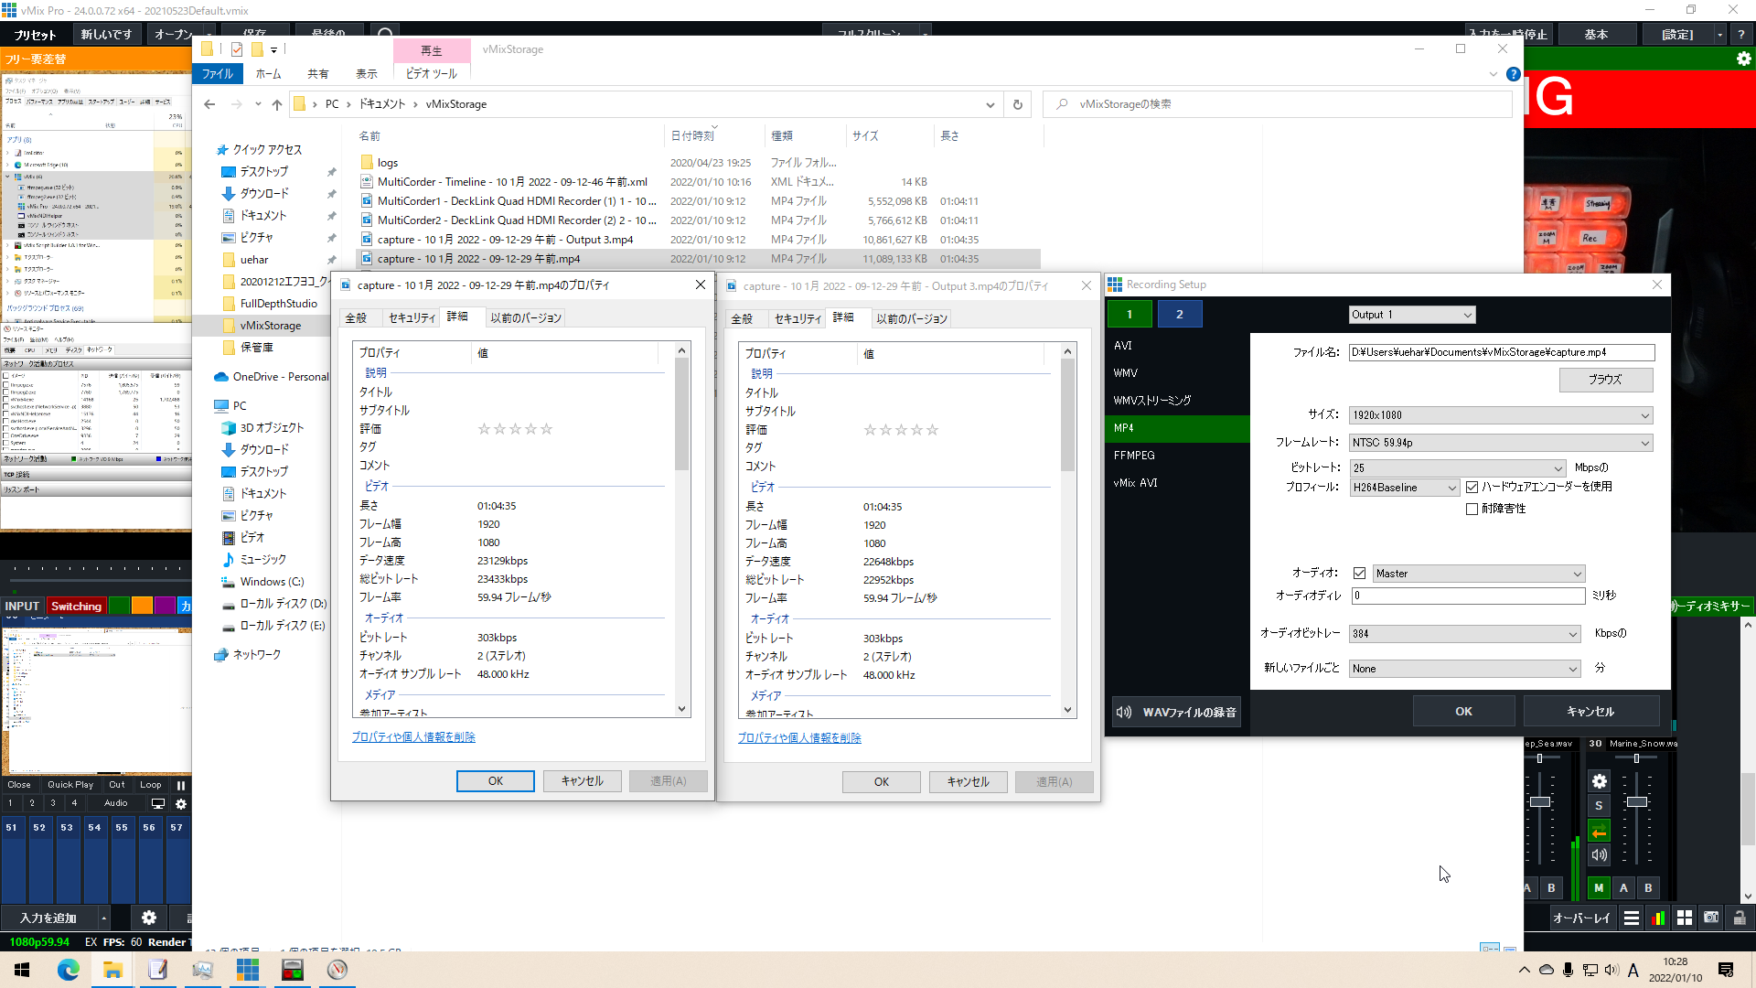
Task: Click Marine_Snow channel balance slider
Action: point(1636,758)
